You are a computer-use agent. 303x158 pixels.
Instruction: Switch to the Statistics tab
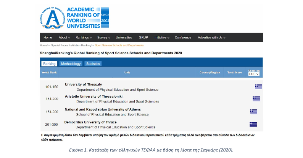click(x=93, y=64)
